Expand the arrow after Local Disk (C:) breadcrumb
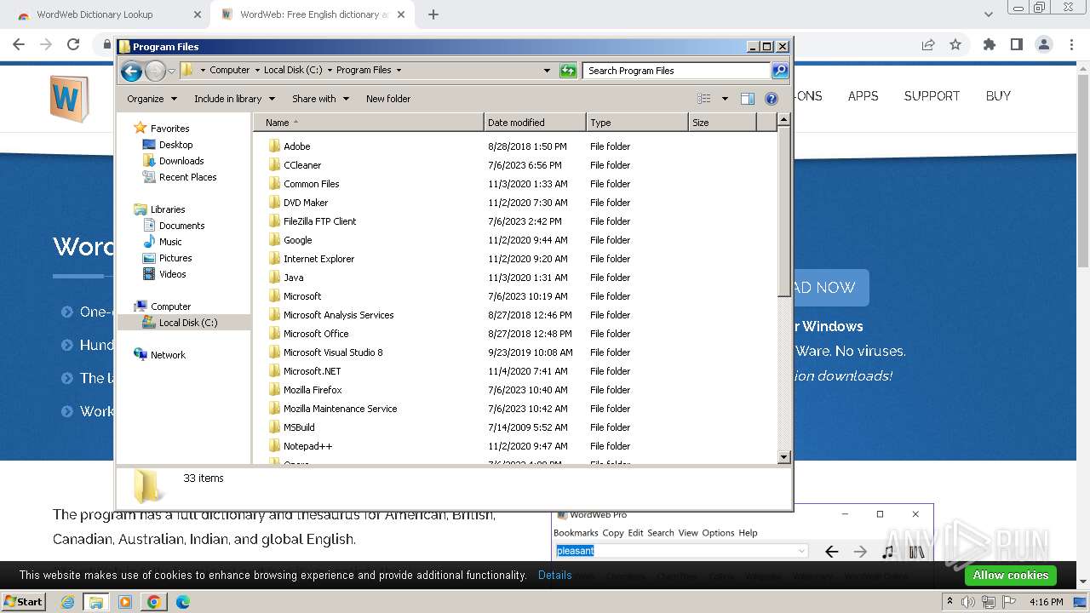This screenshot has height=613, width=1090. coord(330,71)
